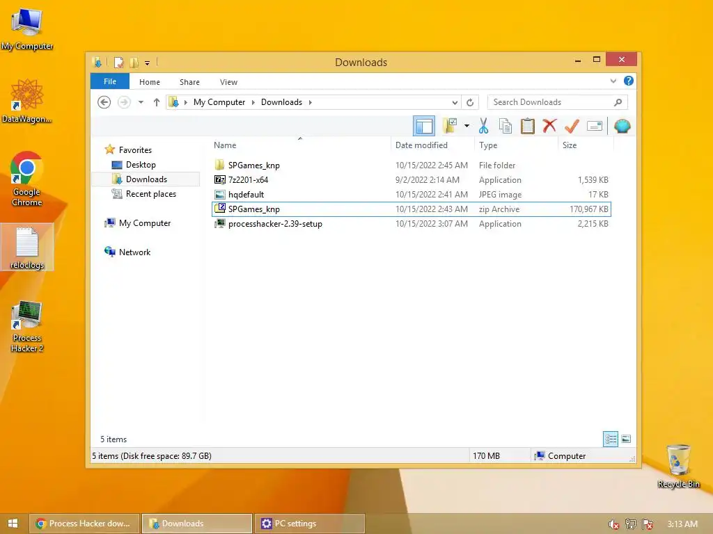Viewport: 713px width, 534px height.
Task: Open DataWagon desktop shortcut
Action: coord(27,101)
